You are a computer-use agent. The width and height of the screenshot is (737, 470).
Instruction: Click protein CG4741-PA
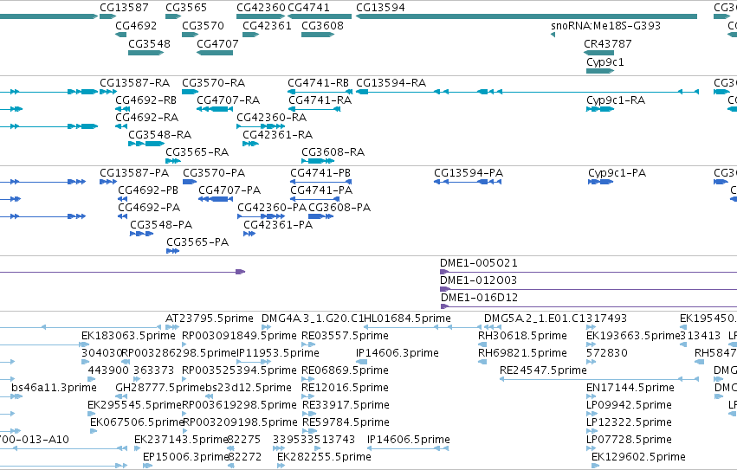315,199
